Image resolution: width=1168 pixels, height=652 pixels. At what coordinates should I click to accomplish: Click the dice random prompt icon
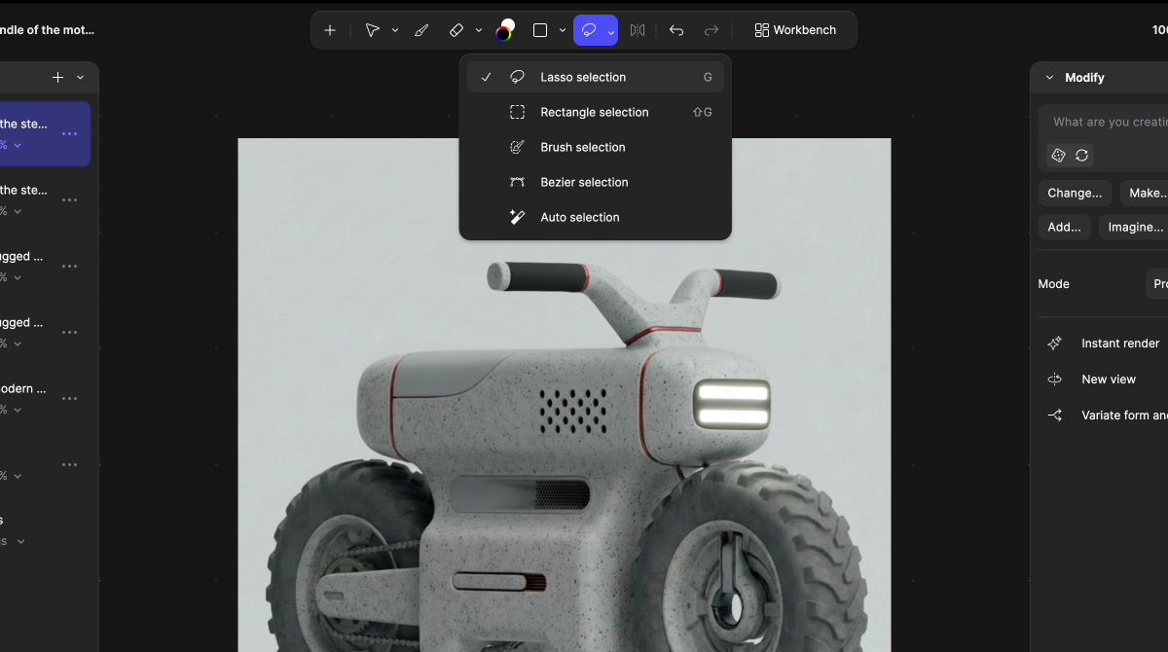click(1058, 155)
